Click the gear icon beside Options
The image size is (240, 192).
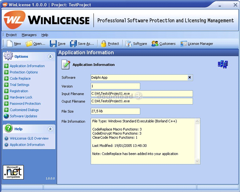pos(8,55)
